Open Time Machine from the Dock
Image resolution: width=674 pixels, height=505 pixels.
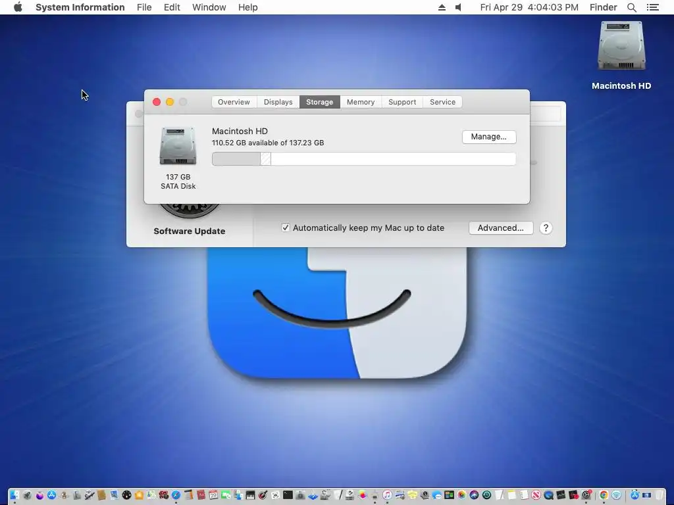pyautogui.click(x=486, y=495)
